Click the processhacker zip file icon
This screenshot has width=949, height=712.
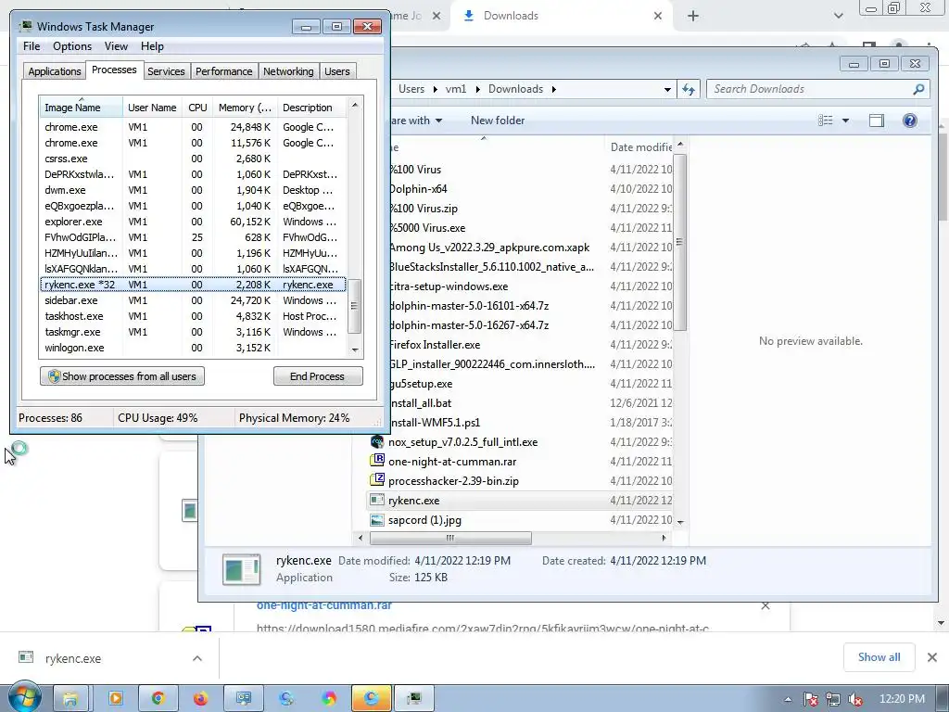point(377,480)
